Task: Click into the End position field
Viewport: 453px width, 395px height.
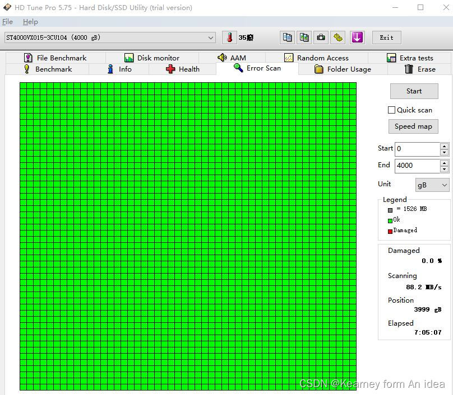Action: tap(417, 166)
